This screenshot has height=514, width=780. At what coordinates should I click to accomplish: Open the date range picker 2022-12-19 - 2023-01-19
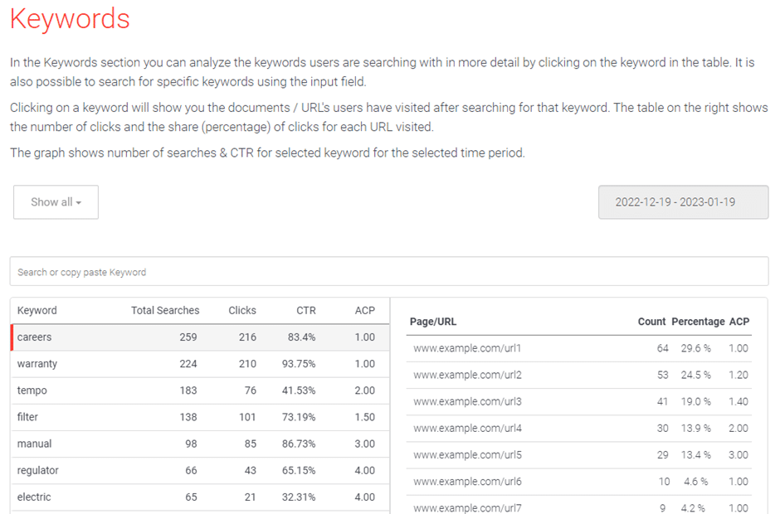click(683, 201)
